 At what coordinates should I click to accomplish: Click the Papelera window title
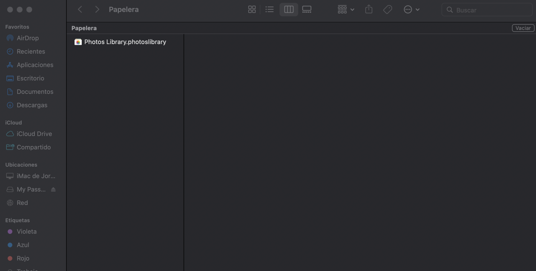coord(124,10)
